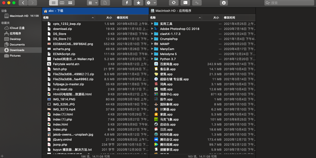The height and width of the screenshot is (158, 316).
Task: Focus the search field
Action: [290, 3]
